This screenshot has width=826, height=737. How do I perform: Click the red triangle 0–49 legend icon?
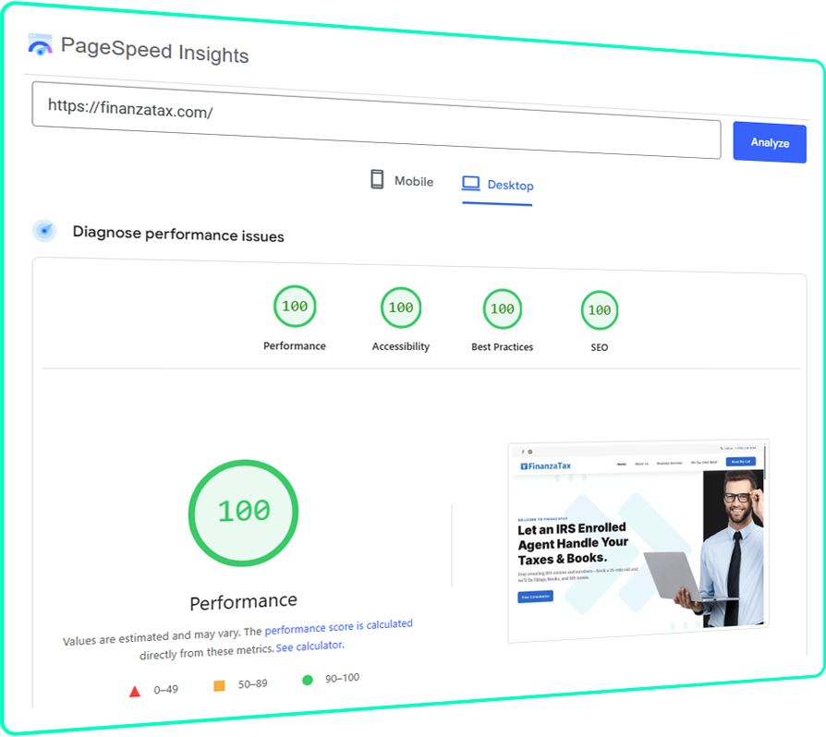135,691
